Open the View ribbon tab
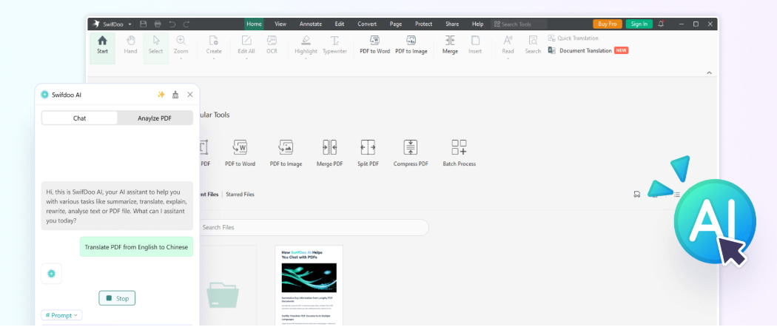Image resolution: width=777 pixels, height=327 pixels. point(280,24)
